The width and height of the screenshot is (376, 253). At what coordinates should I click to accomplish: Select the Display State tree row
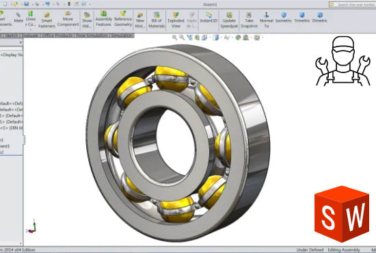click(12, 55)
